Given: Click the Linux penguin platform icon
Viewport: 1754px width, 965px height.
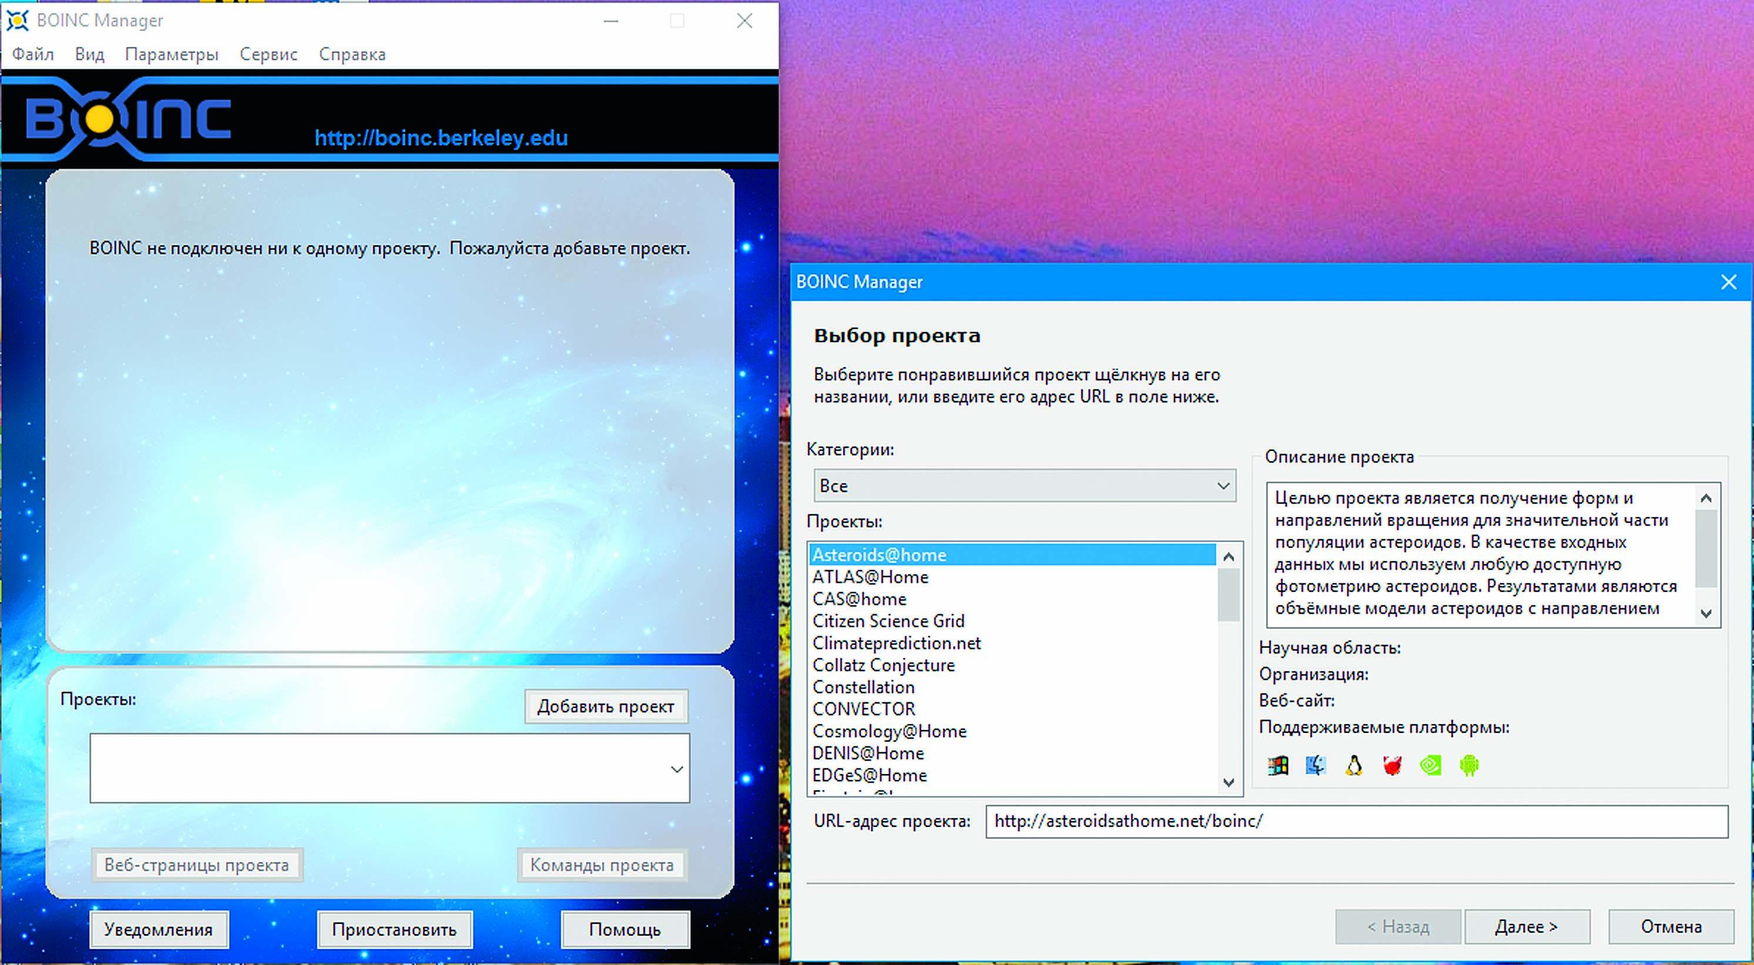Looking at the screenshot, I should (1354, 766).
